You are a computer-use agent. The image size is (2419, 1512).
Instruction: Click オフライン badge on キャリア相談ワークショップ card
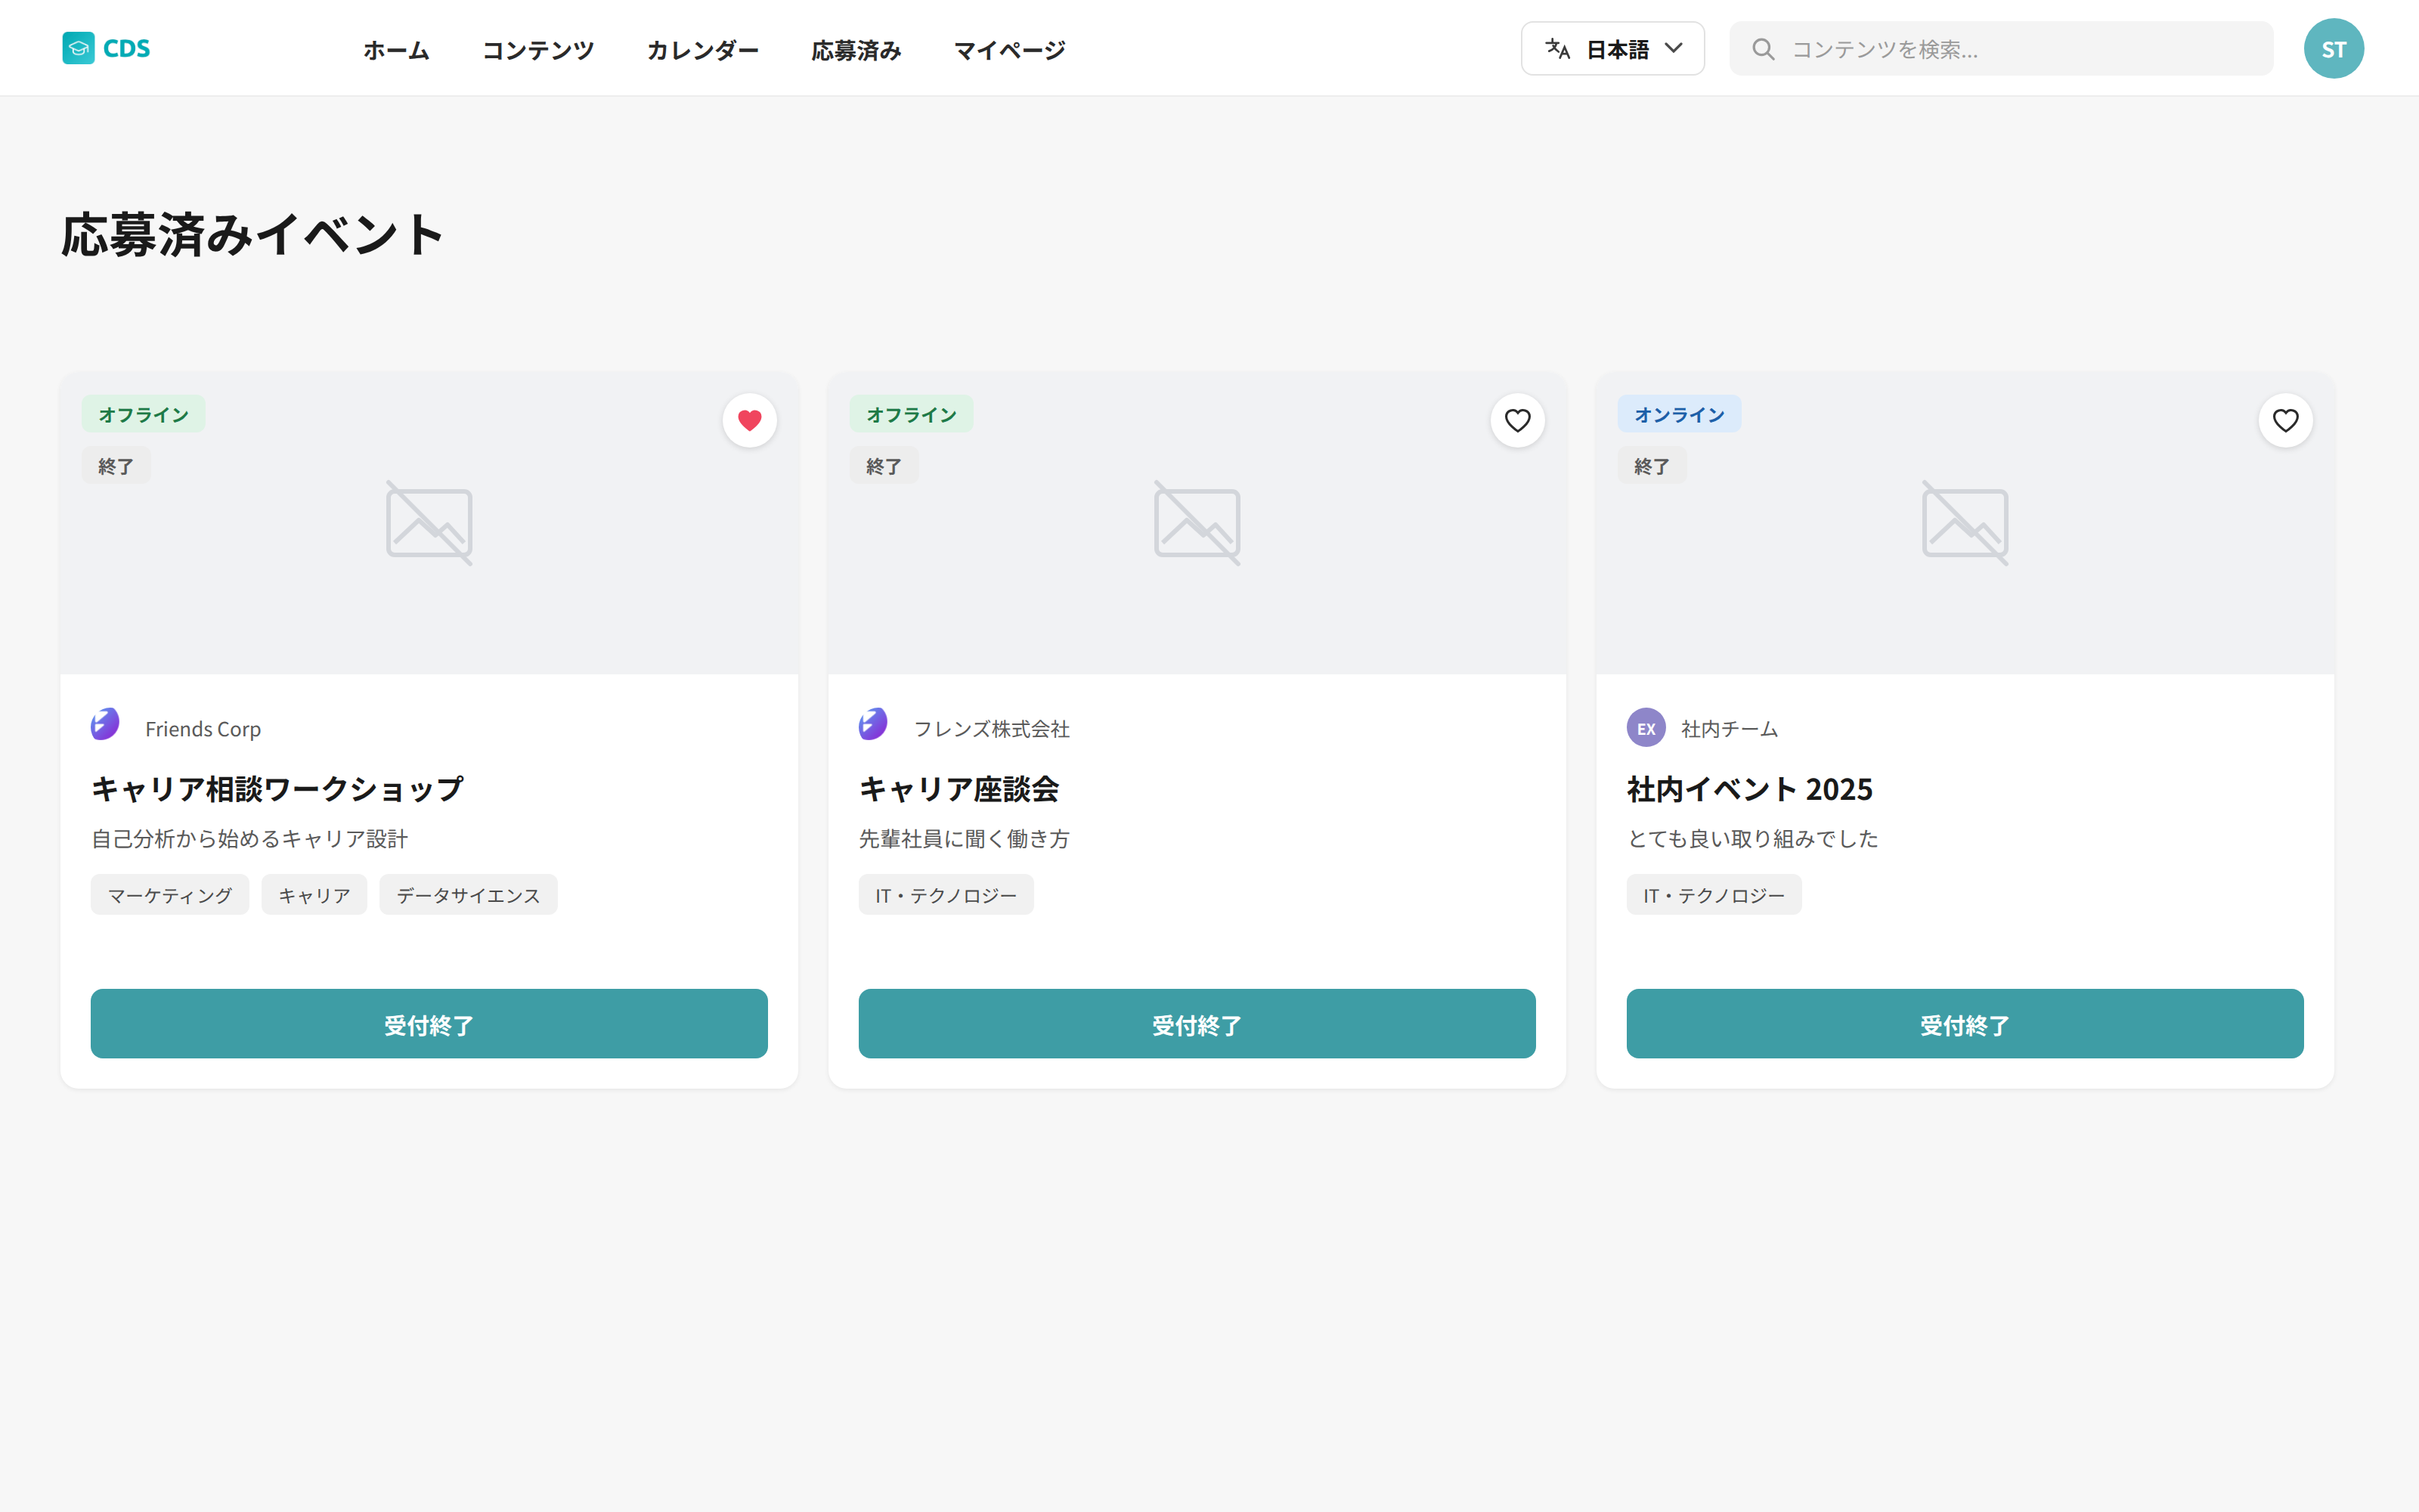tap(143, 414)
